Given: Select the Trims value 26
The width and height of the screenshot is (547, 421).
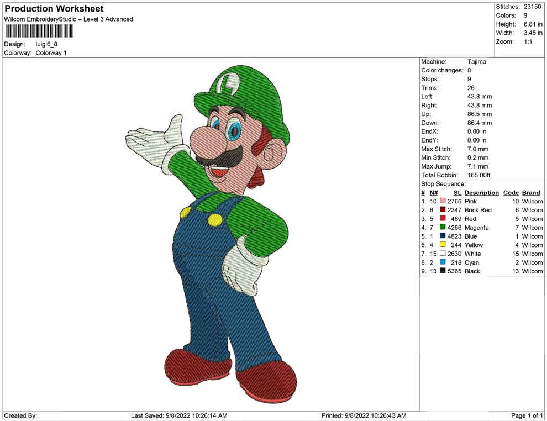Looking at the screenshot, I should (471, 88).
